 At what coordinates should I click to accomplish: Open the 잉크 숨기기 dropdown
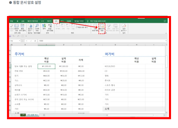124,28
